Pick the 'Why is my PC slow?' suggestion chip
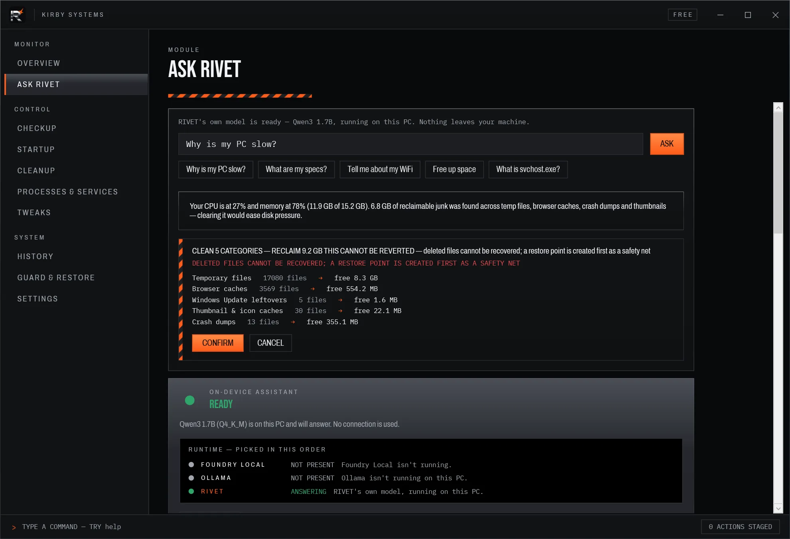 point(216,169)
